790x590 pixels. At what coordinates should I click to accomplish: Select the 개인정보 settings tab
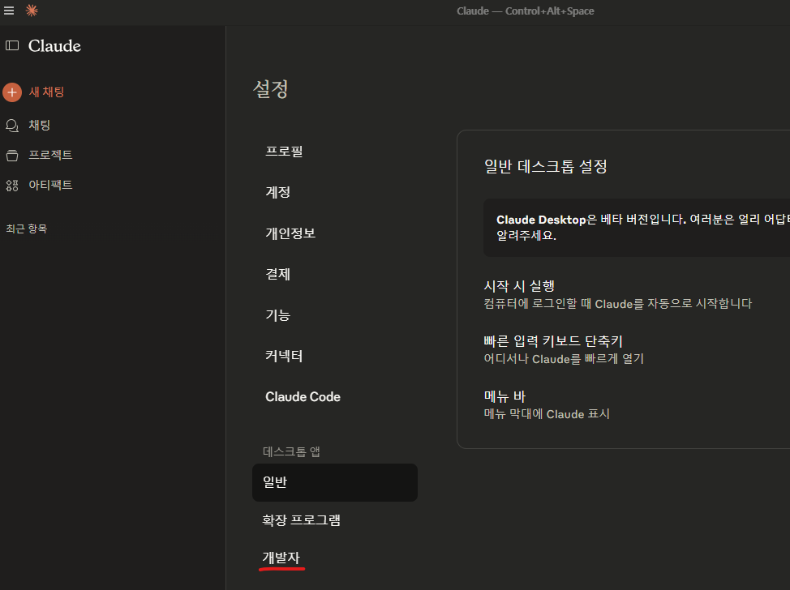pyautogui.click(x=290, y=233)
